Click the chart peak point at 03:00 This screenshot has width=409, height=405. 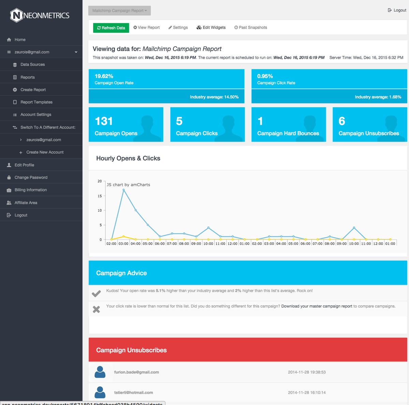124,190
